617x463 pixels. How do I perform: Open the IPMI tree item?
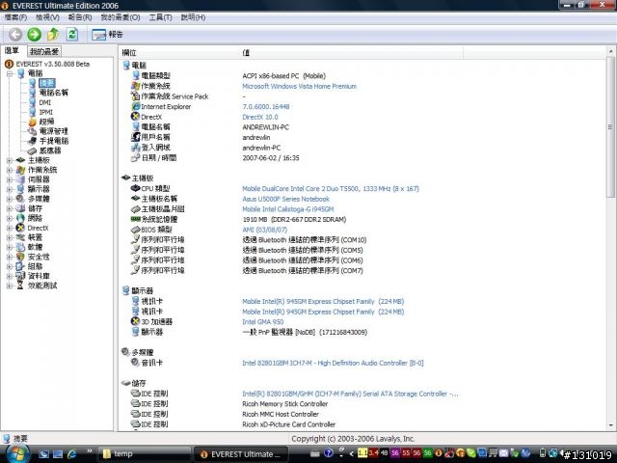point(45,112)
